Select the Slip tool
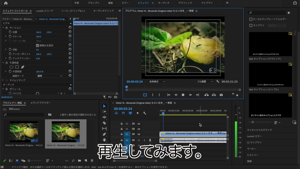300x169 pixels. pyautogui.click(x=104, y=128)
